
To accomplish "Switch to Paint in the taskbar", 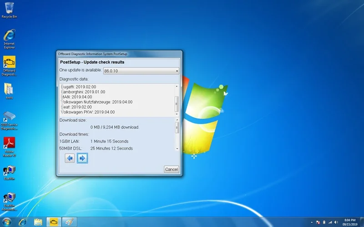I will [x=70, y=222].
